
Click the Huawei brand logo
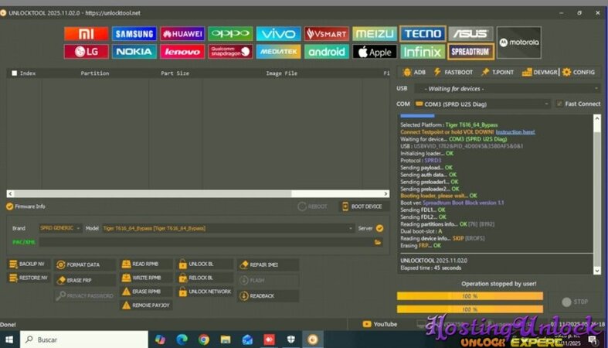click(182, 33)
